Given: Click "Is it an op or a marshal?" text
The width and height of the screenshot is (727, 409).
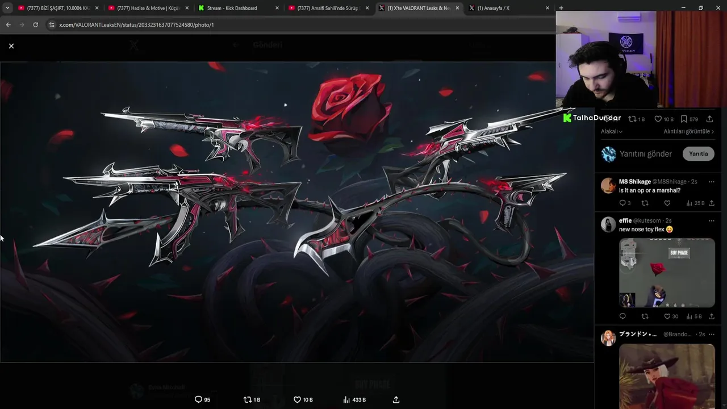Looking at the screenshot, I should (x=649, y=190).
